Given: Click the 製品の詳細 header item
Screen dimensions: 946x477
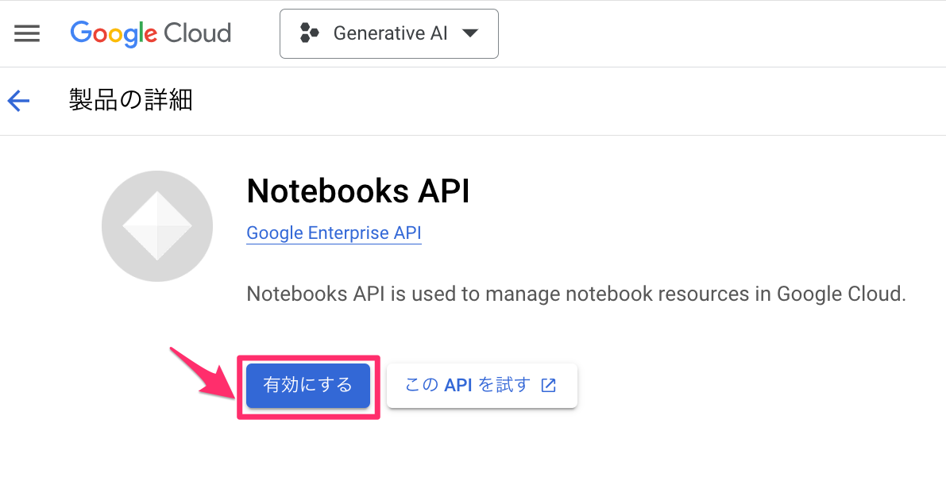Looking at the screenshot, I should click(x=132, y=100).
